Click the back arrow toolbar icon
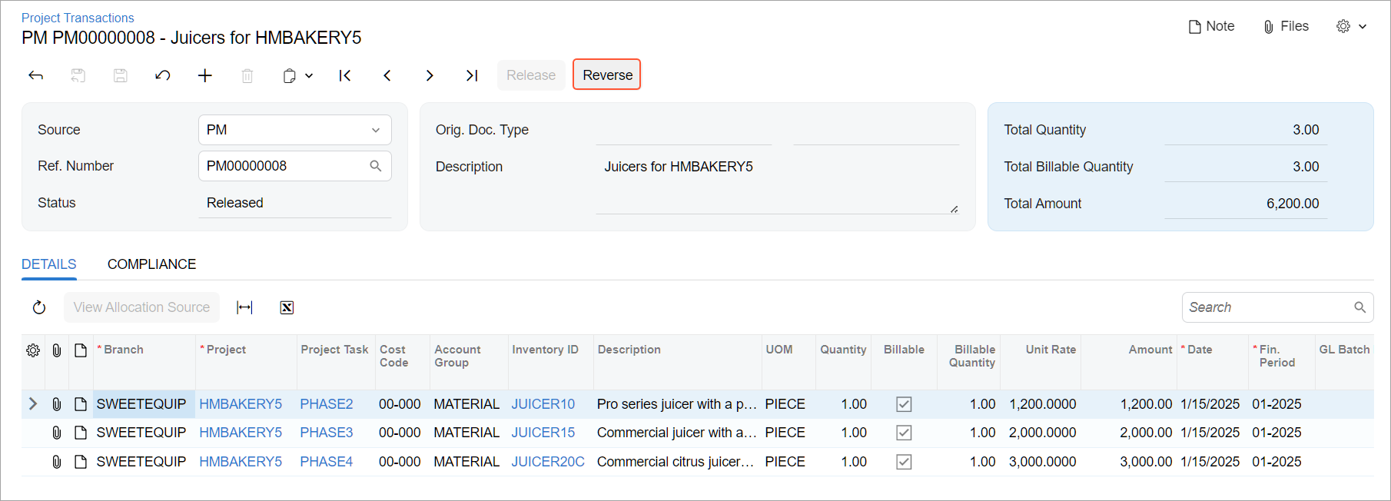Image resolution: width=1391 pixels, height=501 pixels. (35, 75)
